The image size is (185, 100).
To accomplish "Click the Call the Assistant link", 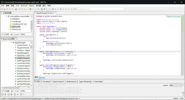I will [x=174, y=17].
